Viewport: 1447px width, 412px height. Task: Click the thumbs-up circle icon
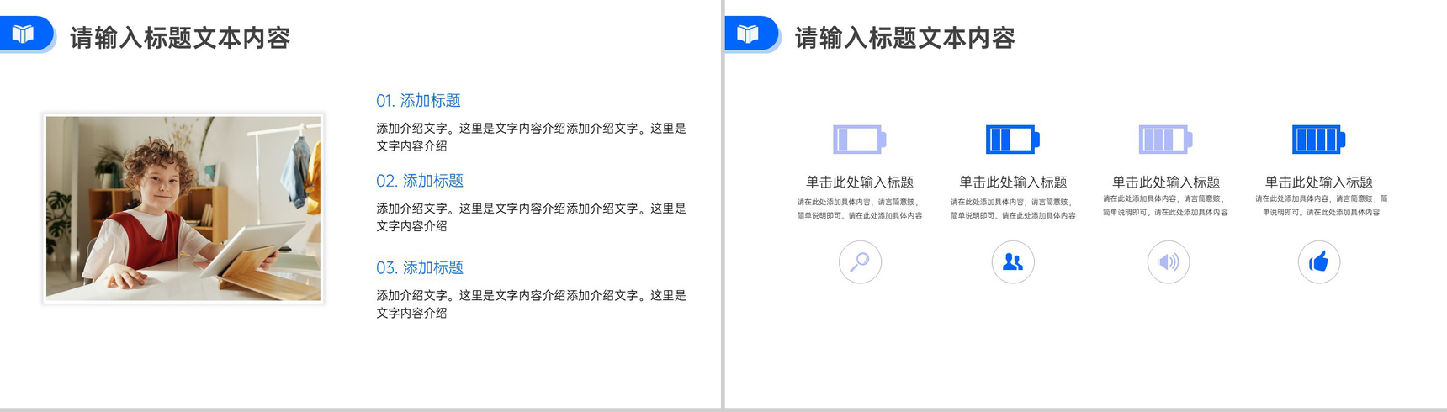tap(1319, 262)
